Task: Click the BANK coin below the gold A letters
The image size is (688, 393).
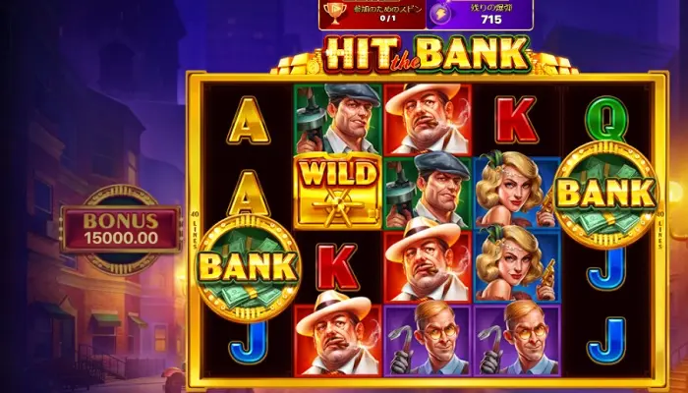Action: click(248, 268)
